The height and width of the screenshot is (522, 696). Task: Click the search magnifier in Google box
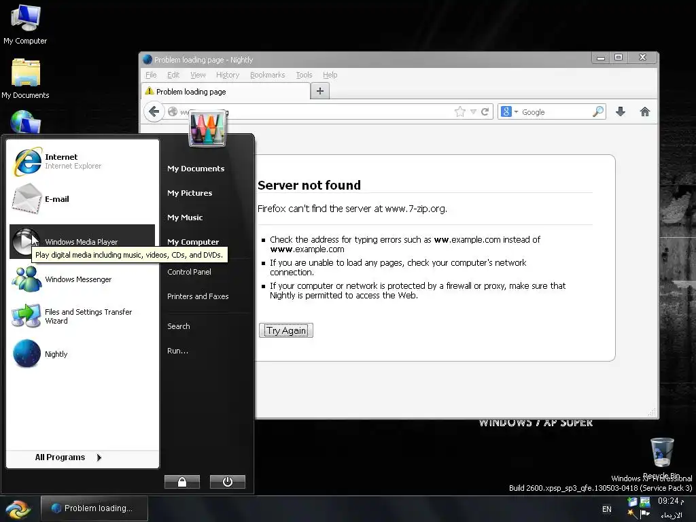(598, 111)
